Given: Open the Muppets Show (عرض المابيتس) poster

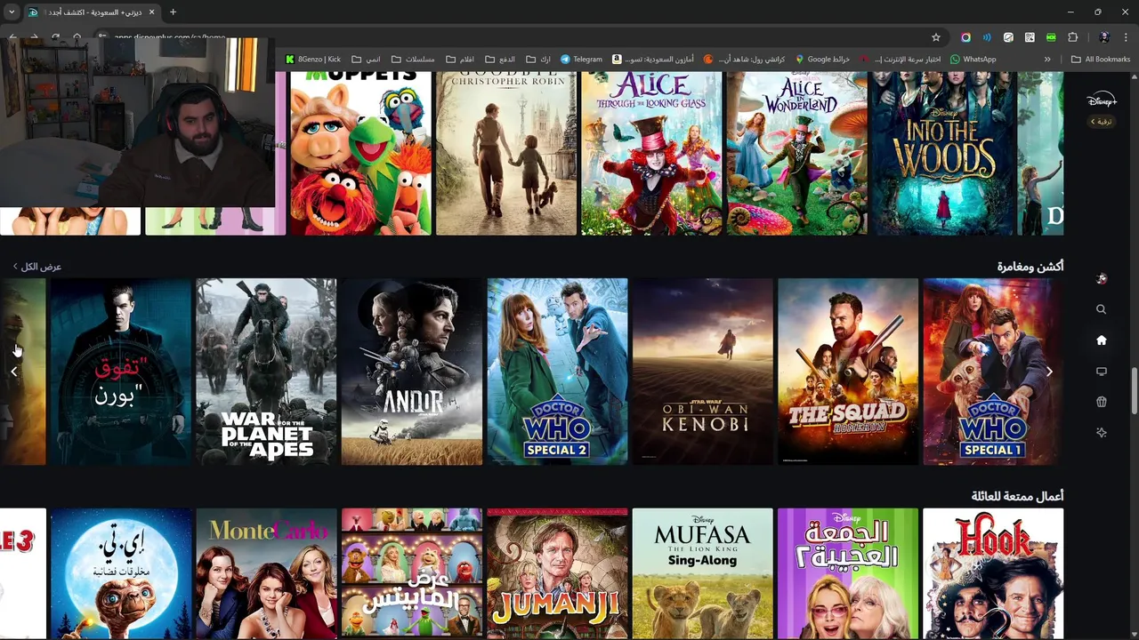Looking at the screenshot, I should 412,573.
